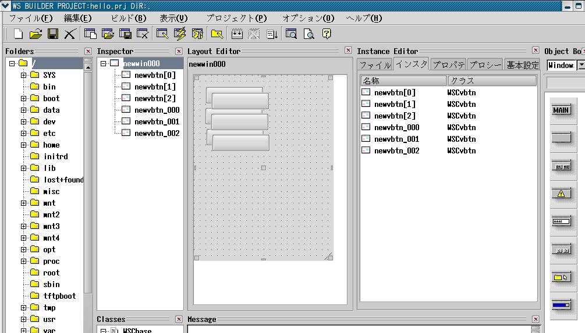Click the help question mark toolbar icon

coord(327,34)
